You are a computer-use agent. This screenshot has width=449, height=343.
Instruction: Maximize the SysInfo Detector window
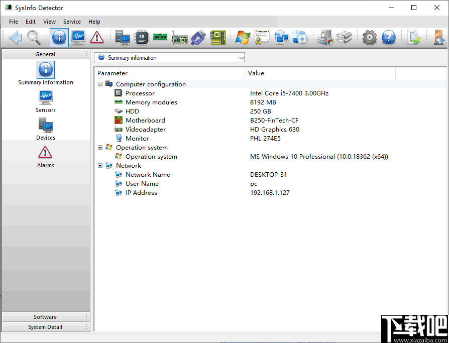pyautogui.click(x=414, y=8)
